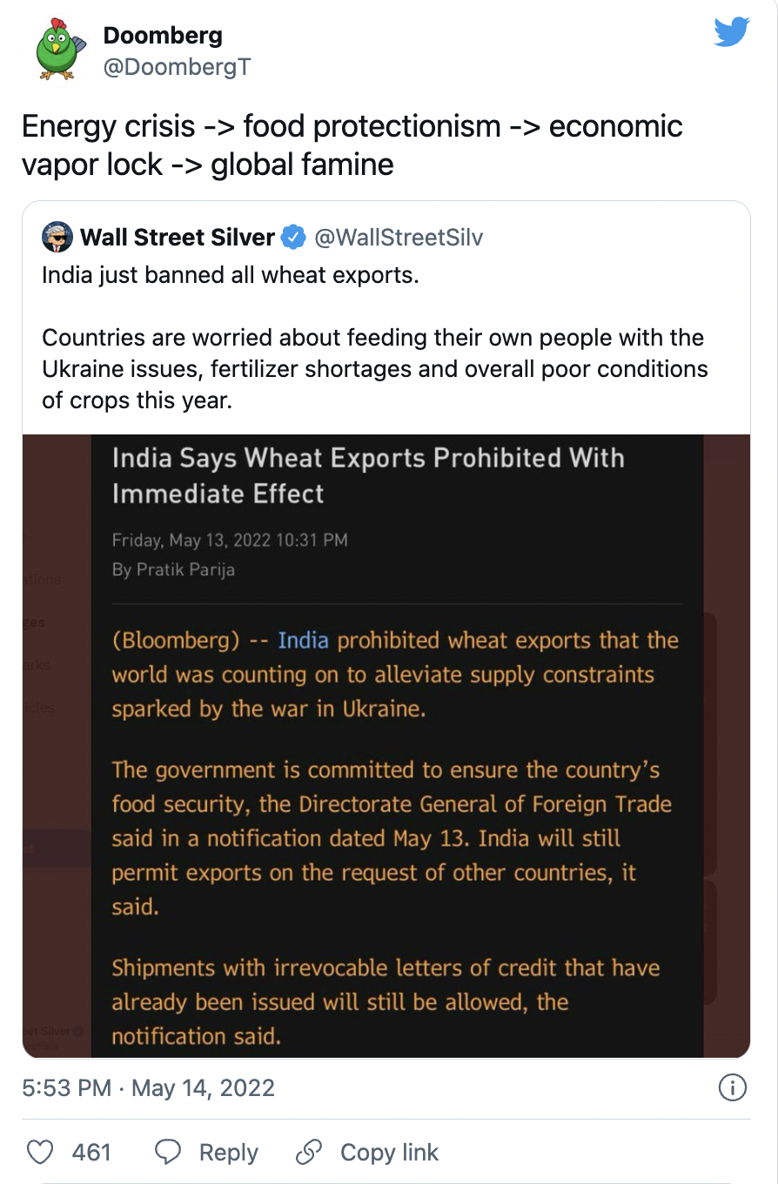Viewport: 778px width, 1184px height.
Task: Click the copy link chain icon
Action: [309, 1153]
